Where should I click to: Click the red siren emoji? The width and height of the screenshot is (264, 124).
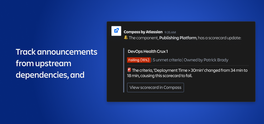coord(129,70)
